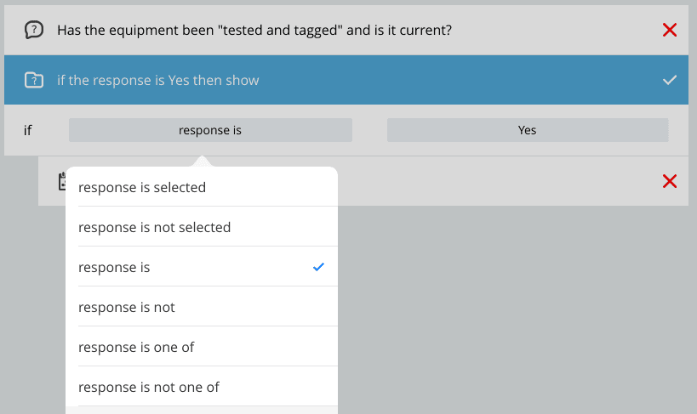Choose "response is selected" from the list
Viewport: 697px width, 414px height.
tap(142, 187)
